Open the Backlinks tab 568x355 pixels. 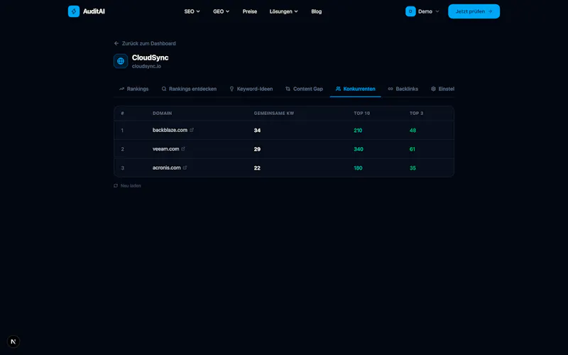coord(403,89)
